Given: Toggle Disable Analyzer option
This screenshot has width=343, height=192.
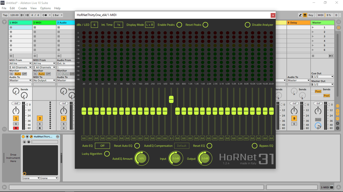Looking at the screenshot, I should [248, 25].
